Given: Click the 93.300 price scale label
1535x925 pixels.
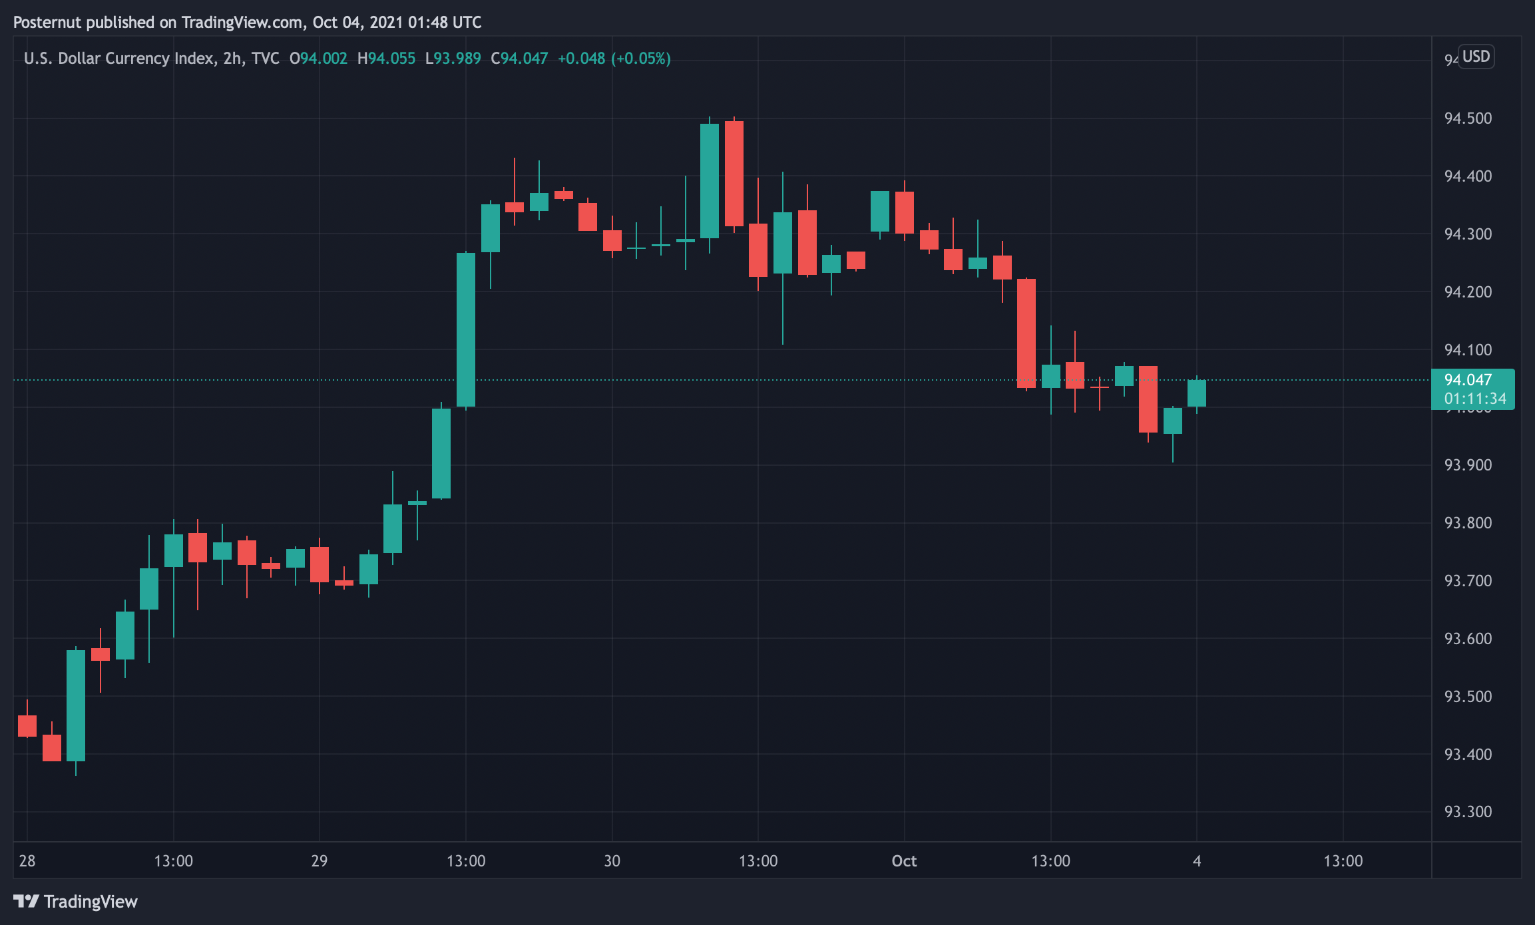Looking at the screenshot, I should pos(1467,812).
